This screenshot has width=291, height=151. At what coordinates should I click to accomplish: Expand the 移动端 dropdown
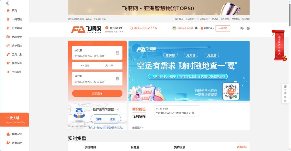(x=216, y=19)
